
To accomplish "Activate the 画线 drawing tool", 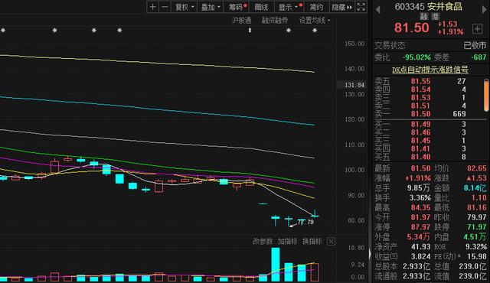I will [262, 7].
